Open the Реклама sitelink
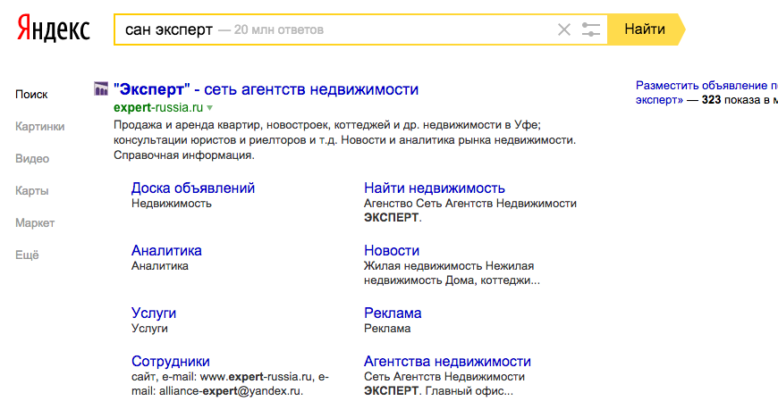The width and height of the screenshot is (778, 418). click(393, 313)
